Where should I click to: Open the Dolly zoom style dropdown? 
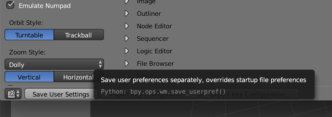(54, 64)
